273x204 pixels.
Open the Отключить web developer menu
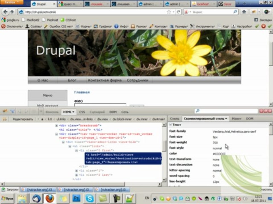coord(12,26)
